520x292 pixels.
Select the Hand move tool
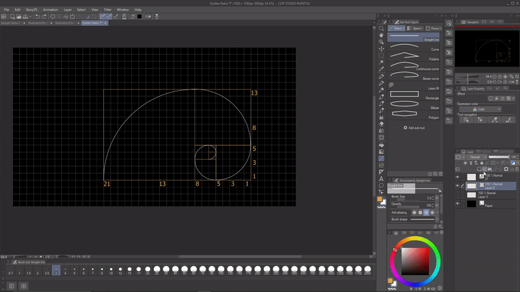[x=382, y=36]
